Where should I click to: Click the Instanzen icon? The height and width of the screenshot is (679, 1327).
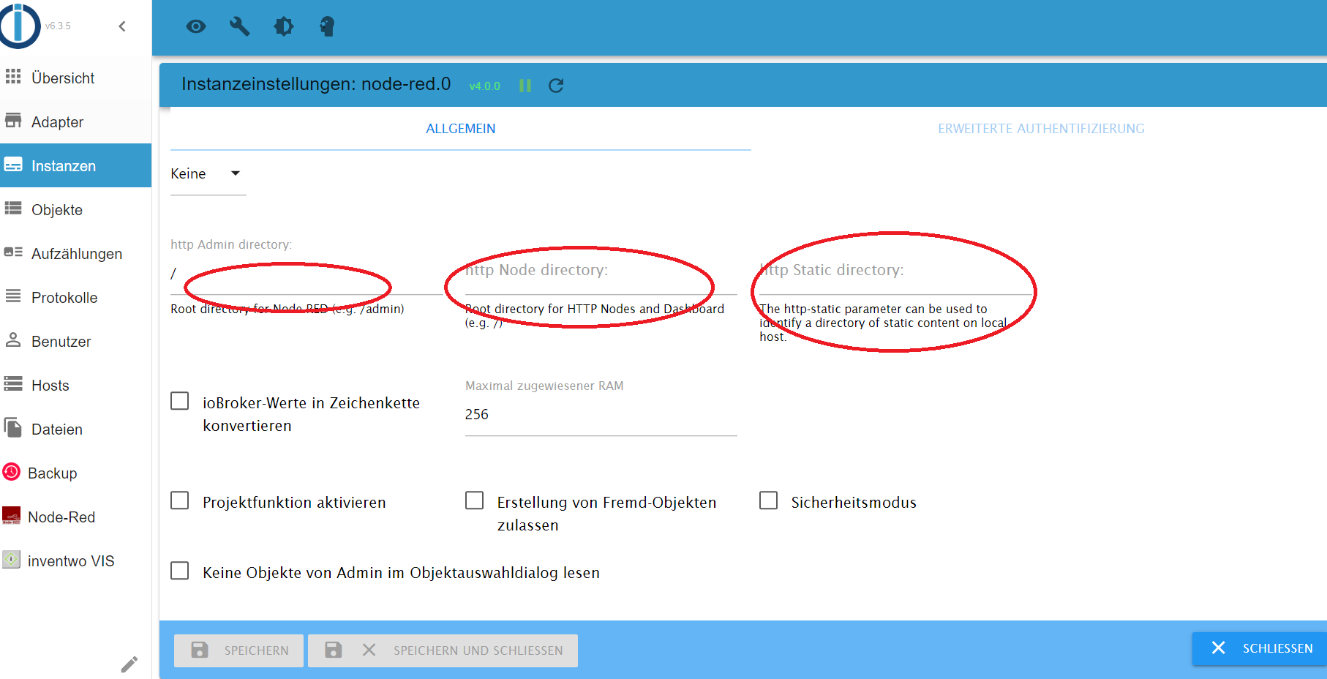(13, 165)
